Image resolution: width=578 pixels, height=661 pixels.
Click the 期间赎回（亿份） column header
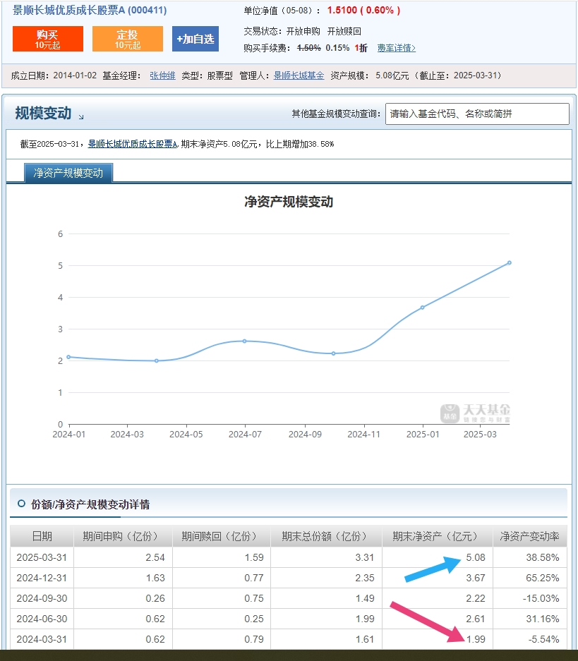click(222, 536)
